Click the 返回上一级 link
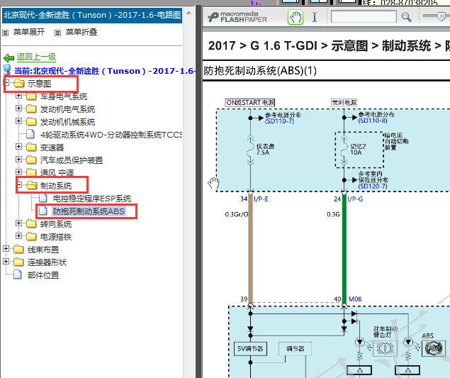The height and width of the screenshot is (378, 450). point(36,57)
